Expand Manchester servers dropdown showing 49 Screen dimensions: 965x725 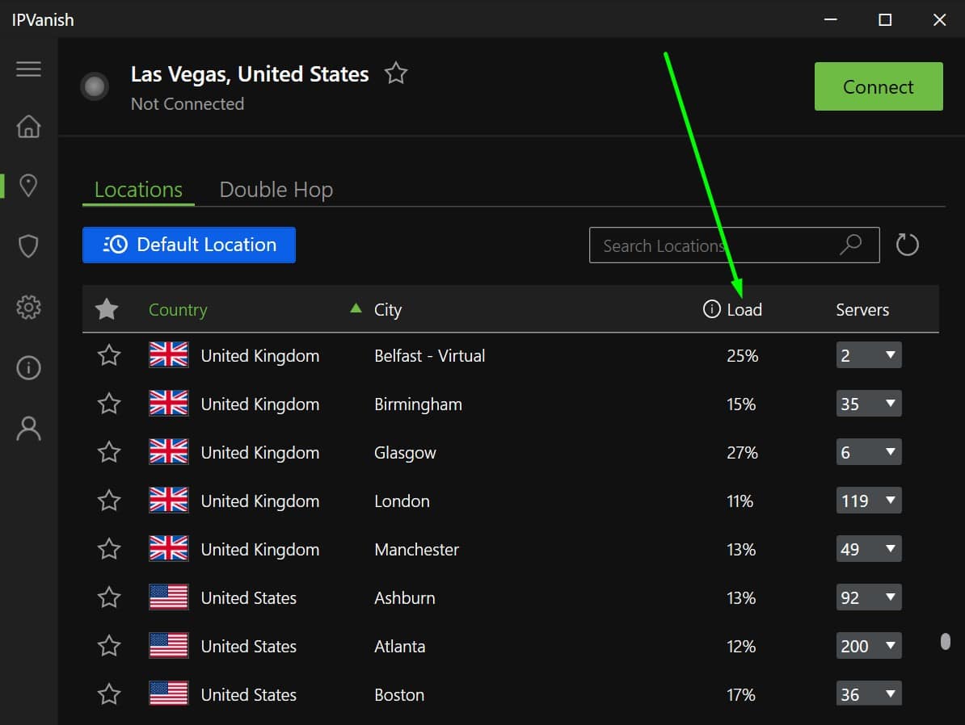click(x=868, y=548)
